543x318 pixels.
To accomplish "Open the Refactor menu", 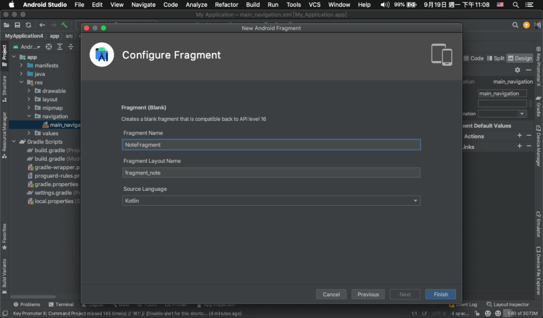I will tap(226, 5).
